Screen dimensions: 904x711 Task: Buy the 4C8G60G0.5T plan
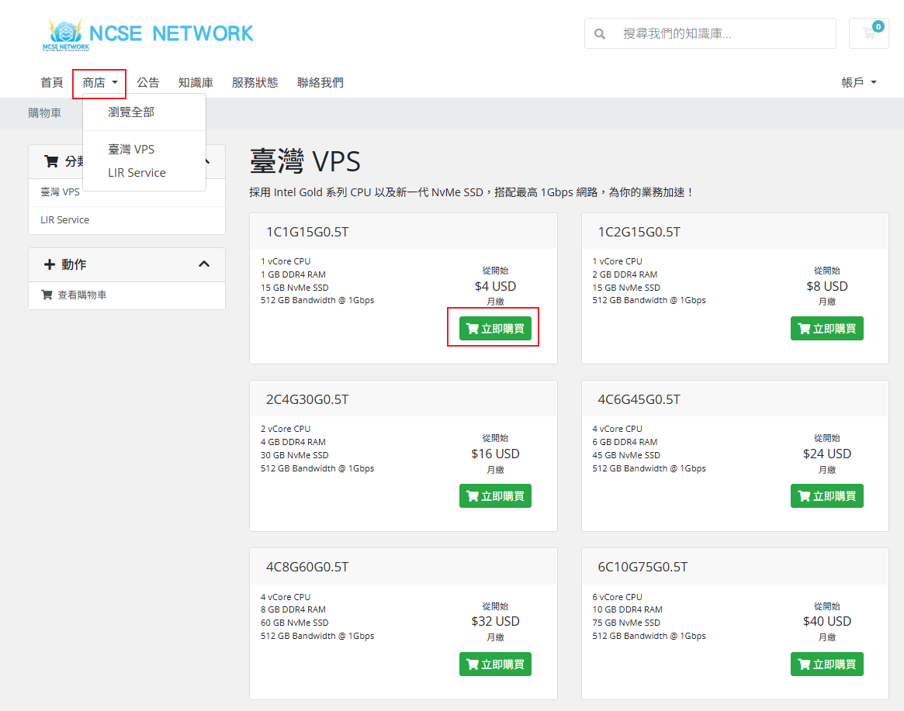tap(494, 664)
